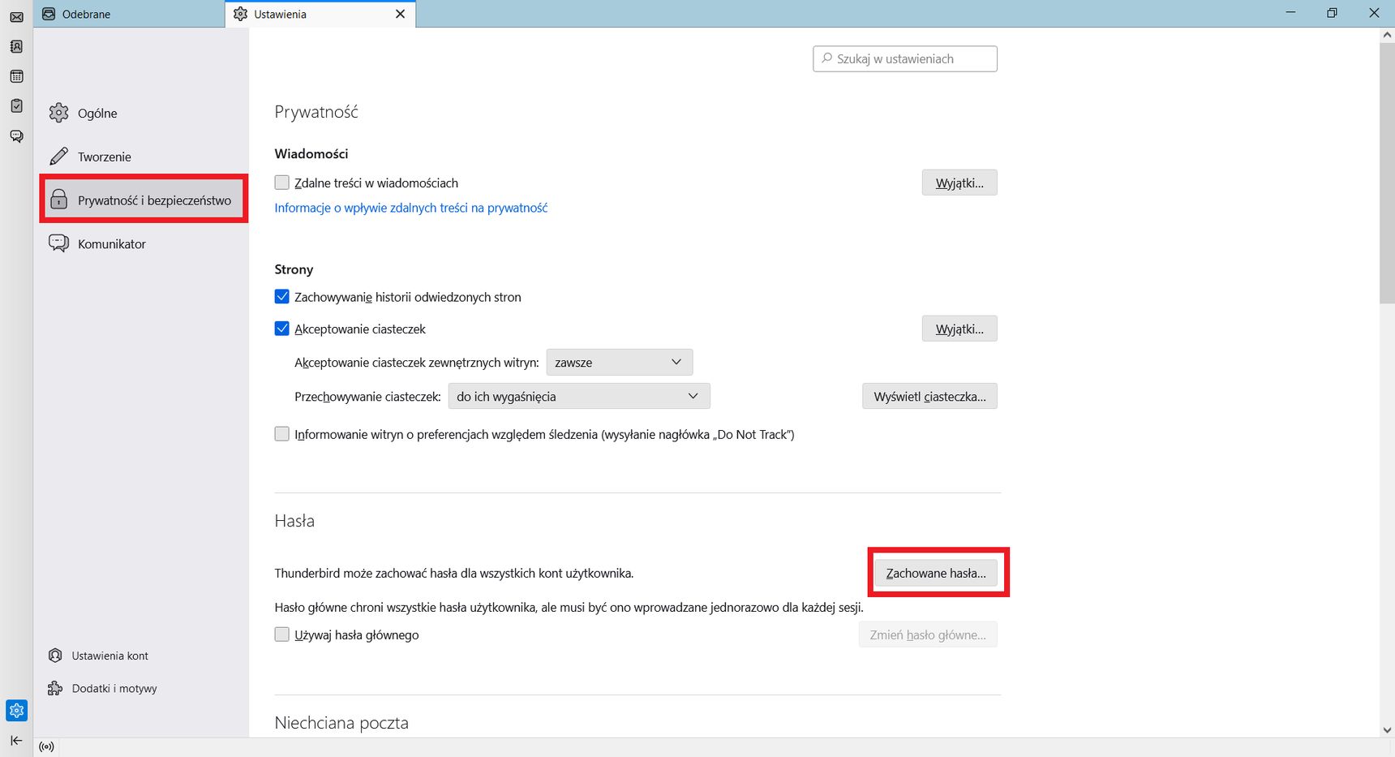Click the Wiadomości subsection heading
The width and height of the screenshot is (1395, 757).
(x=311, y=153)
